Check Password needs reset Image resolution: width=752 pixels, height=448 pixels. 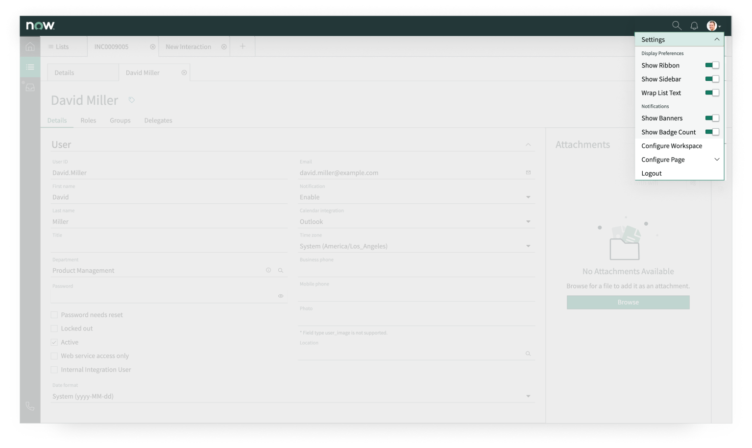(54, 315)
